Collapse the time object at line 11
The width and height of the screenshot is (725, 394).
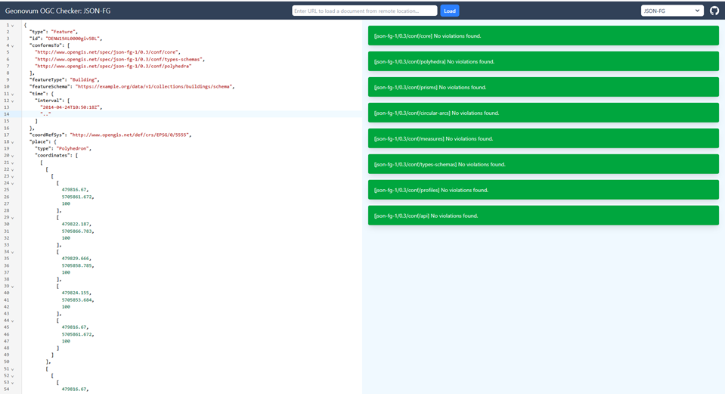[12, 94]
